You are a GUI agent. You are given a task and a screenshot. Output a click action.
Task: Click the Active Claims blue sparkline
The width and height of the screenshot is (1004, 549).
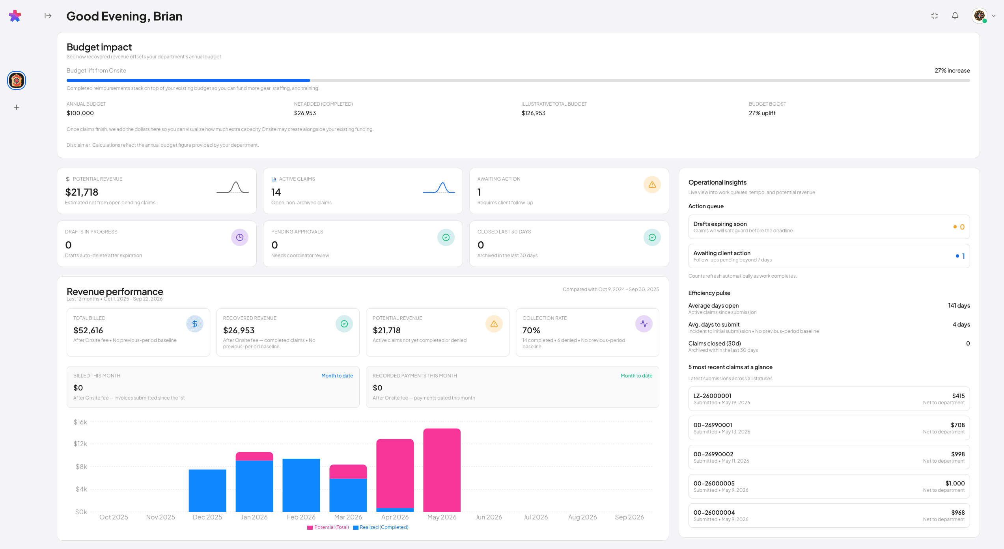click(x=439, y=187)
